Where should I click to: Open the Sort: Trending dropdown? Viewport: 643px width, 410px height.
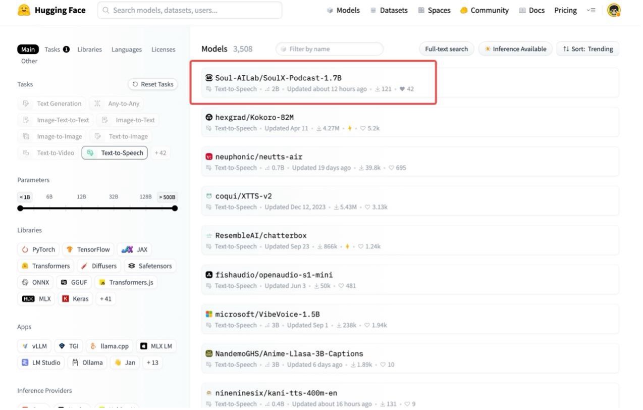[x=587, y=49]
